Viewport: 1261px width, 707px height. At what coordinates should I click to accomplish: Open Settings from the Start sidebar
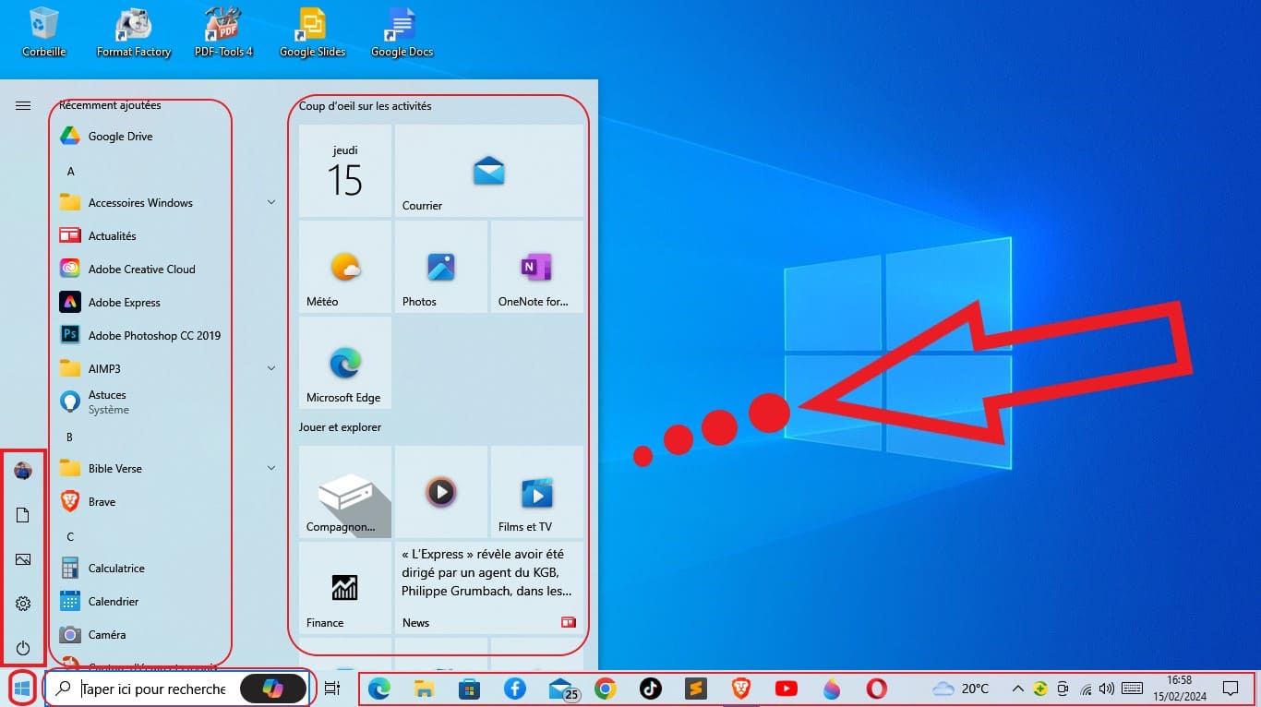[x=22, y=604]
